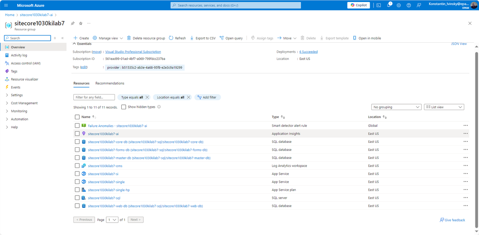This screenshot has height=235, width=479.
Task: Click the Filter for any field box
Action: (x=94, y=97)
